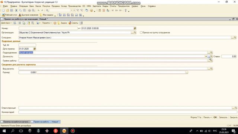Open the Зарплата menu

click(x=97, y=6)
